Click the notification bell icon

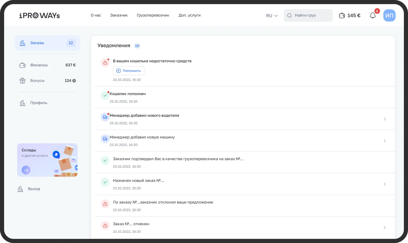[x=373, y=16]
